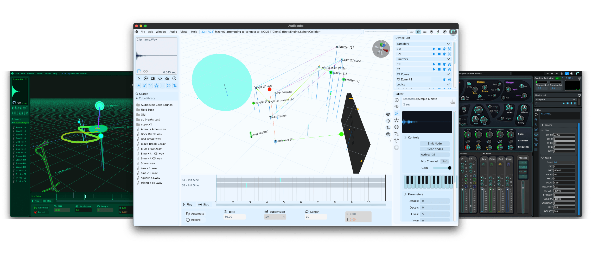Click the move tool icon beside the viewport
The image size is (592, 257).
coord(388,121)
